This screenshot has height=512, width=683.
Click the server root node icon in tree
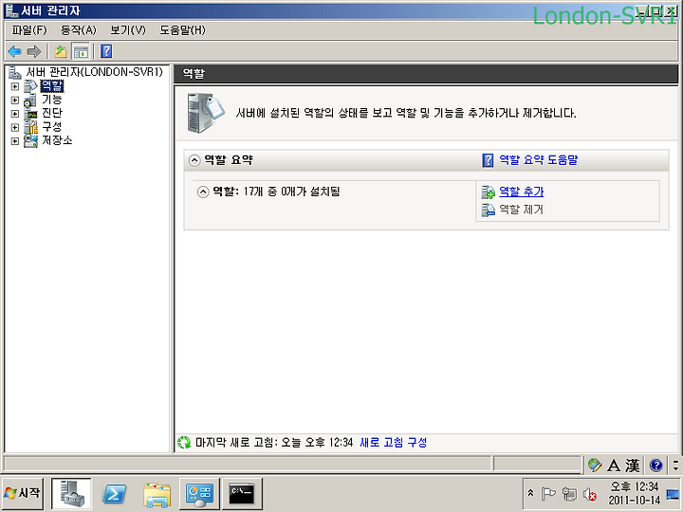click(x=15, y=72)
